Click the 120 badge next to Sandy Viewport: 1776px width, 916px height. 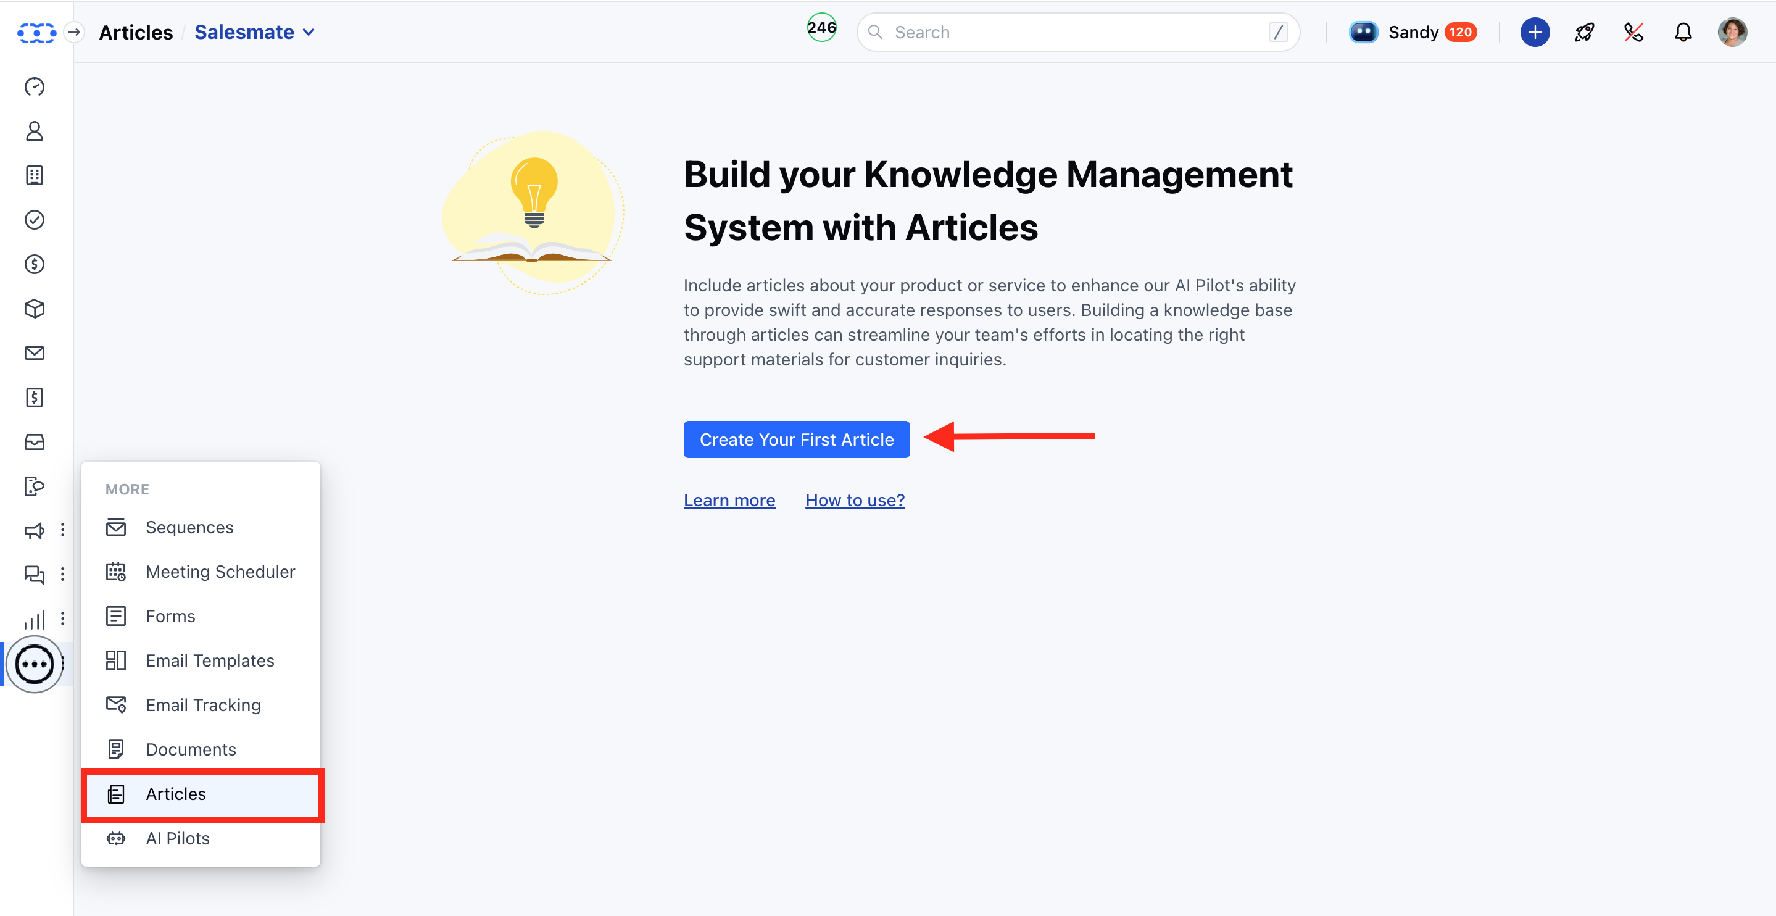point(1460,31)
